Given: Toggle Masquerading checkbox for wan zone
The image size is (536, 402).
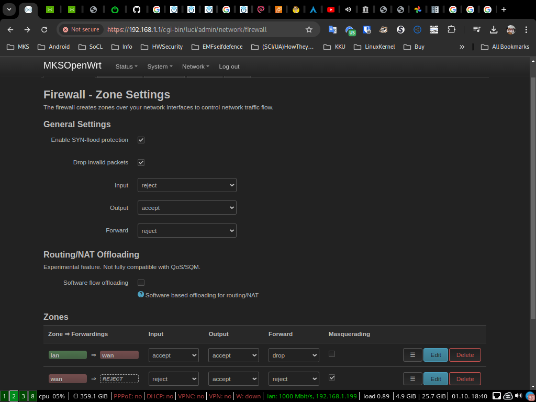Looking at the screenshot, I should click(x=331, y=377).
